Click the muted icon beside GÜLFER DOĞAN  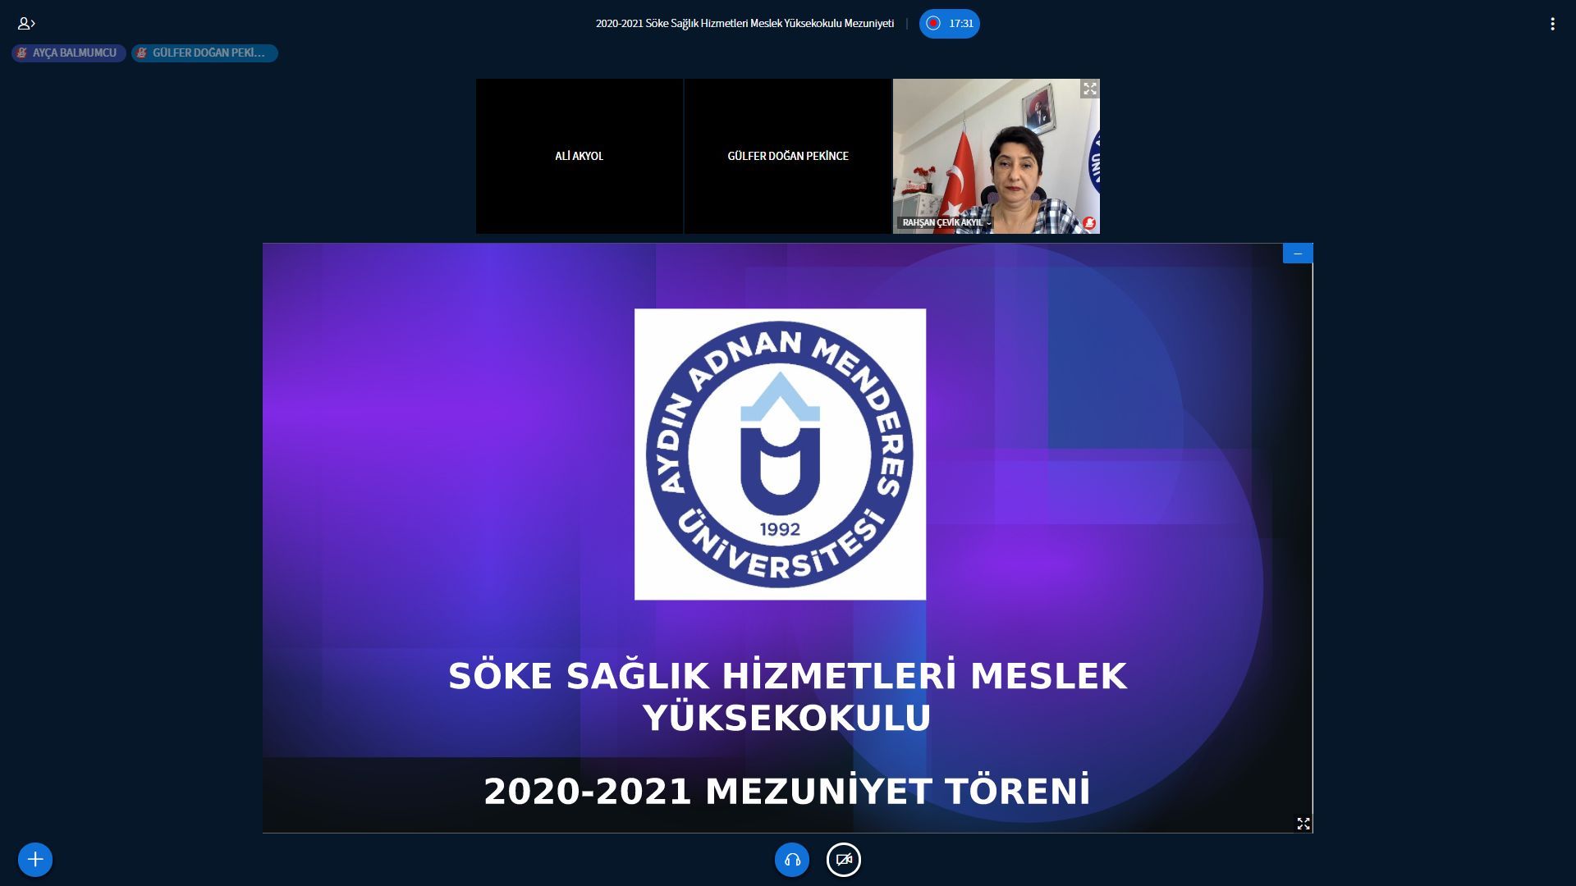[142, 53]
